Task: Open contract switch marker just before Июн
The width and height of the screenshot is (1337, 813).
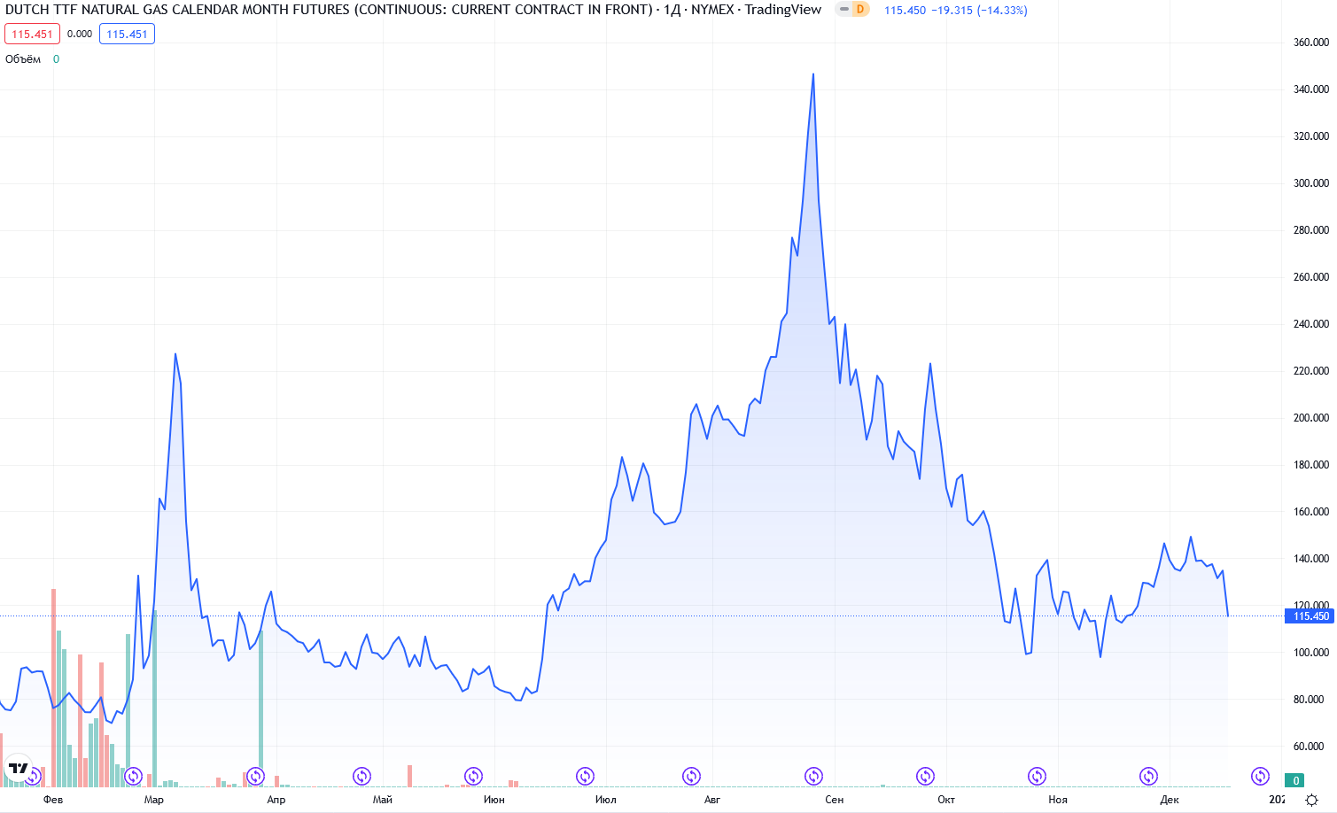Action: click(x=473, y=777)
